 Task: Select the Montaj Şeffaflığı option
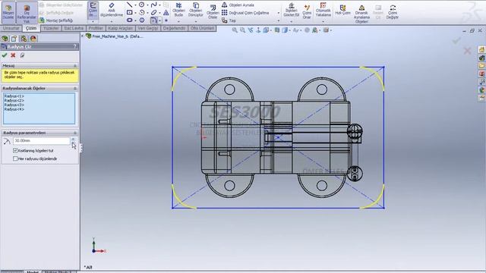tap(56, 20)
